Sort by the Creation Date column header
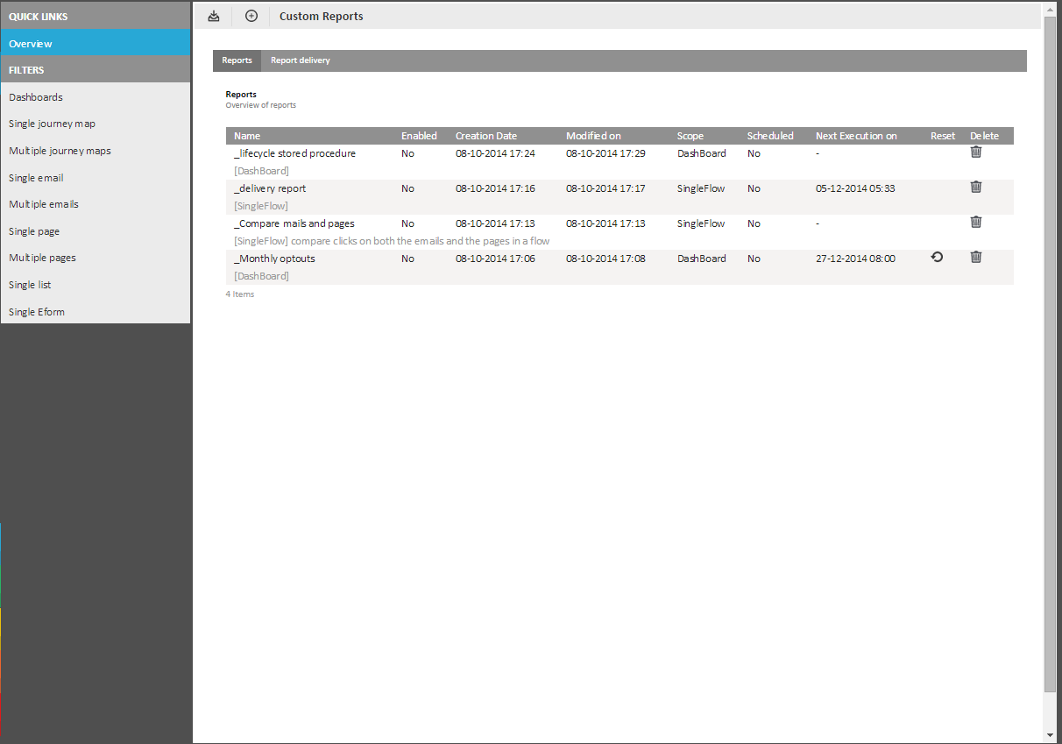 (x=485, y=136)
